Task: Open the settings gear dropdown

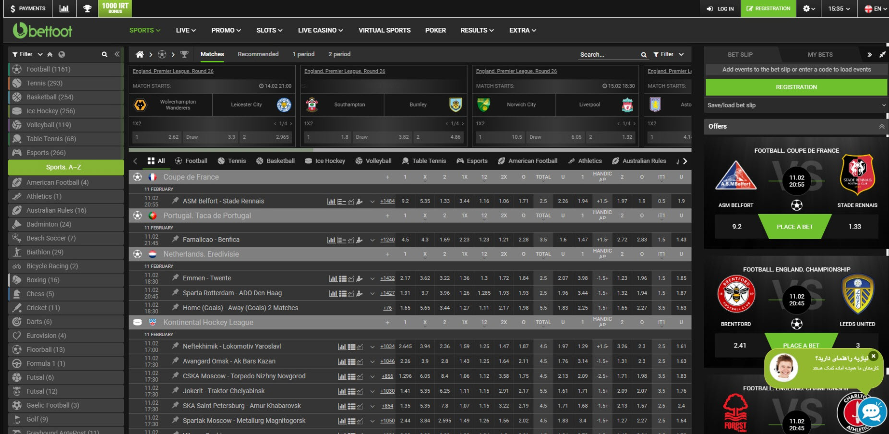Action: click(x=809, y=9)
